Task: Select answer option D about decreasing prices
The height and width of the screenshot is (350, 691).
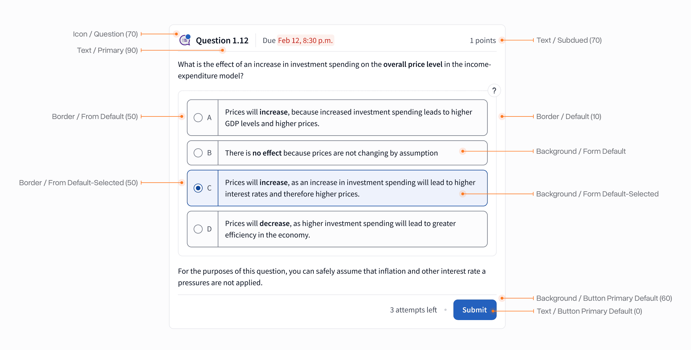Action: pyautogui.click(x=198, y=229)
